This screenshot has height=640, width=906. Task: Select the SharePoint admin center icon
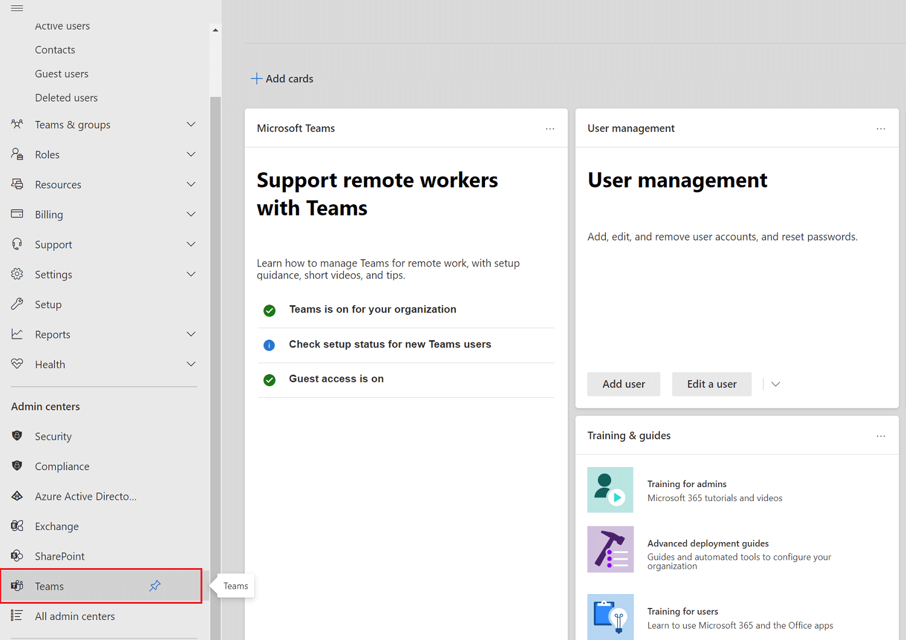point(17,556)
